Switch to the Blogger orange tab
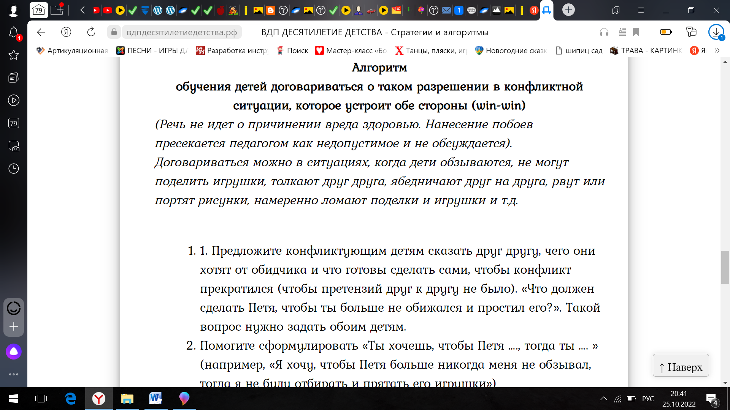 271,11
